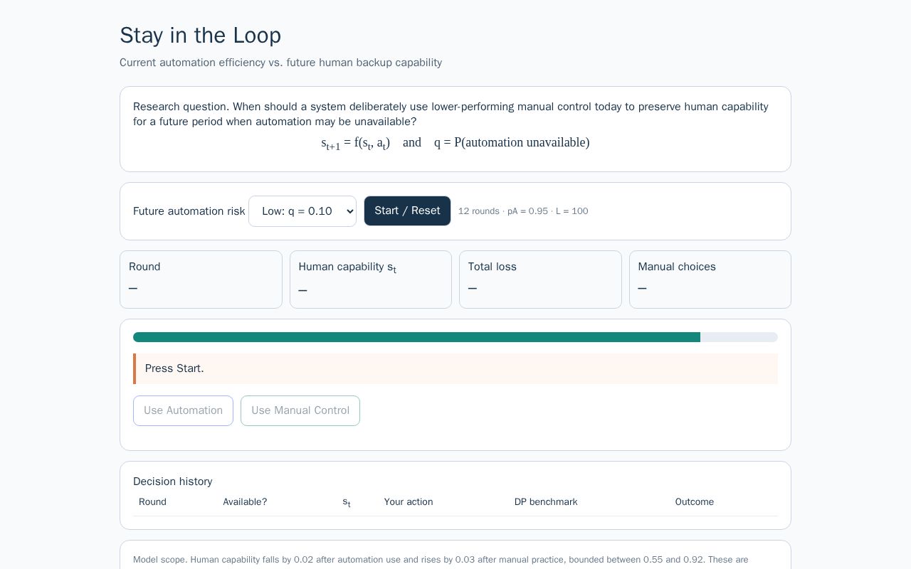Click the 'Available?' column header

pos(245,502)
